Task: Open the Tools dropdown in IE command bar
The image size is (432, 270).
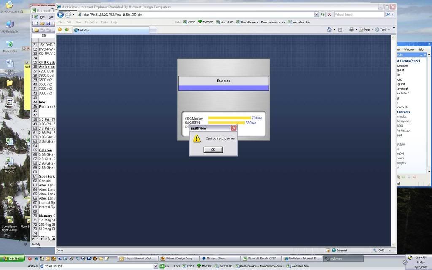Action: pyautogui.click(x=383, y=30)
